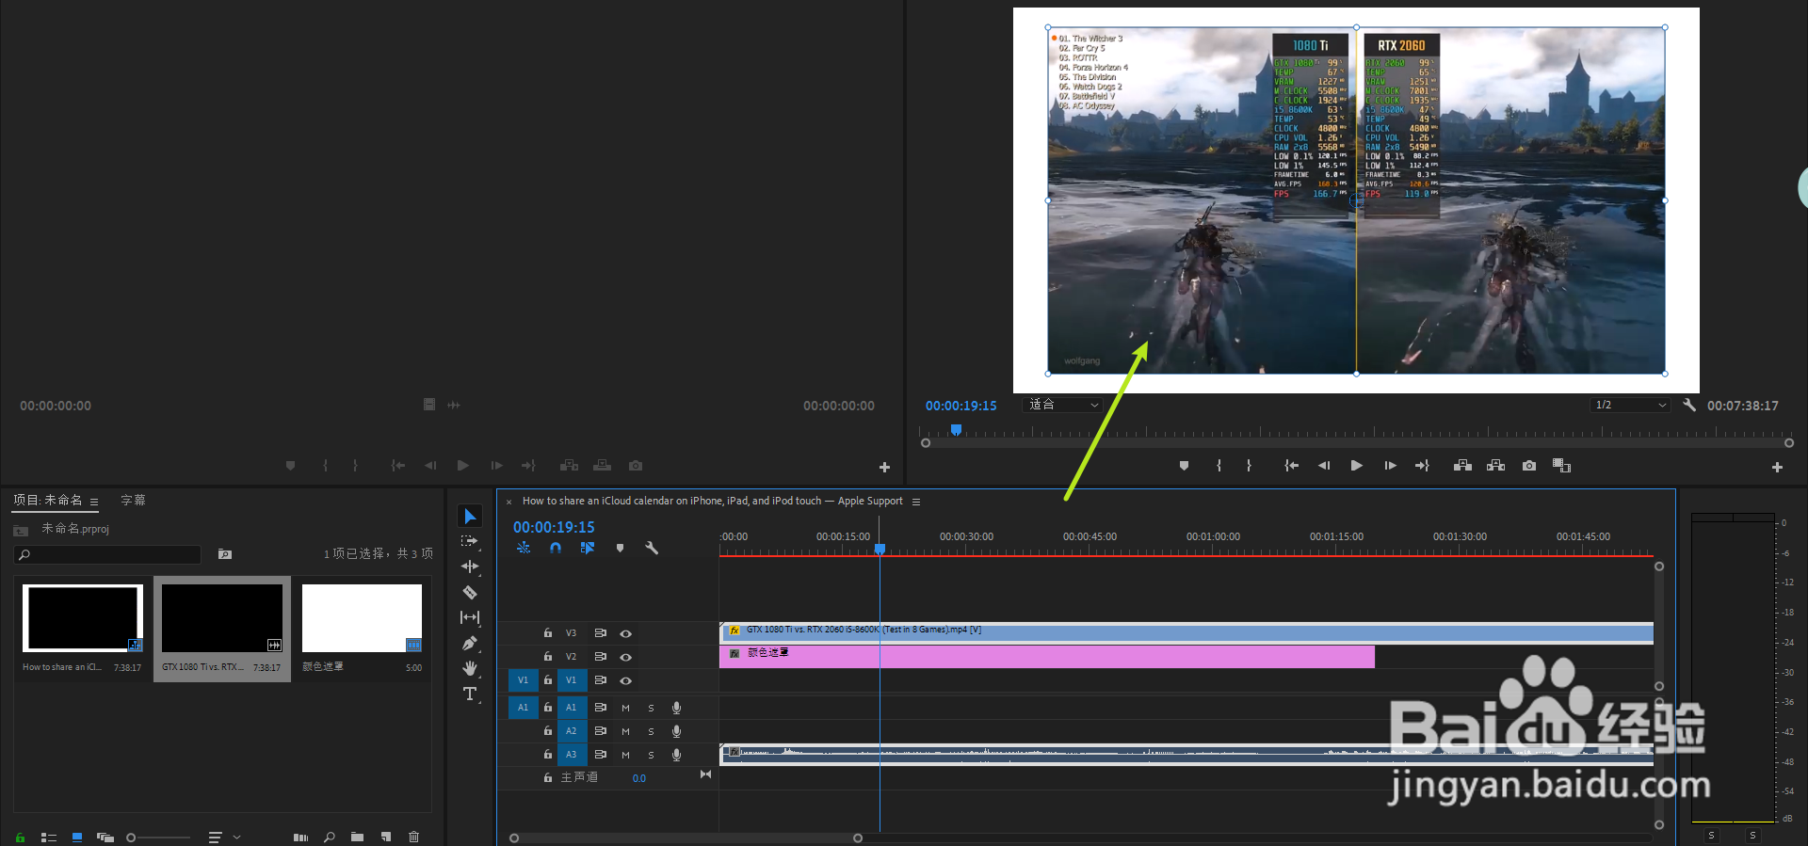Add marker in Program monitor
This screenshot has width=1808, height=846.
(x=1184, y=466)
